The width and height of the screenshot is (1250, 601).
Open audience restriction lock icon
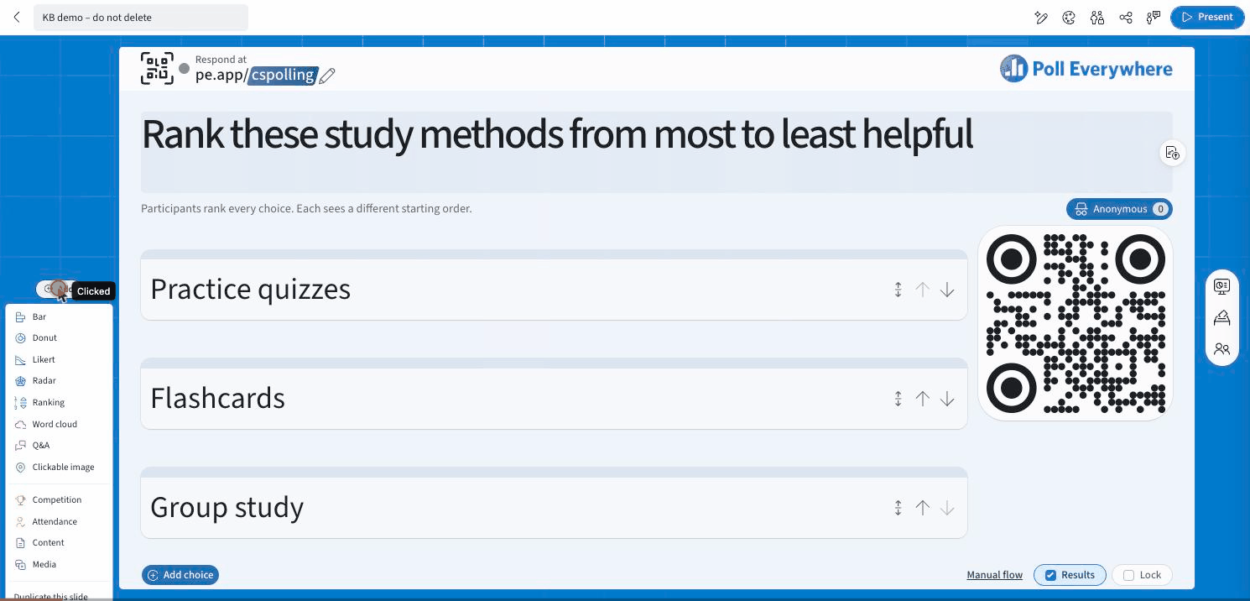[x=1097, y=18]
